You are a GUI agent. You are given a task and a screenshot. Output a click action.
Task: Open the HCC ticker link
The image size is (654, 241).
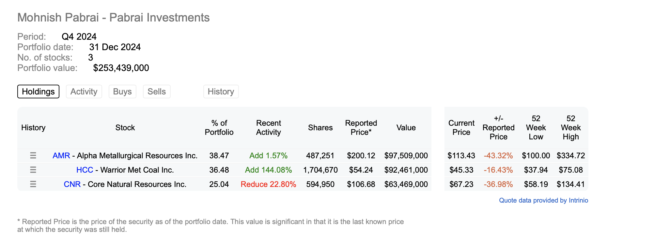(x=85, y=170)
